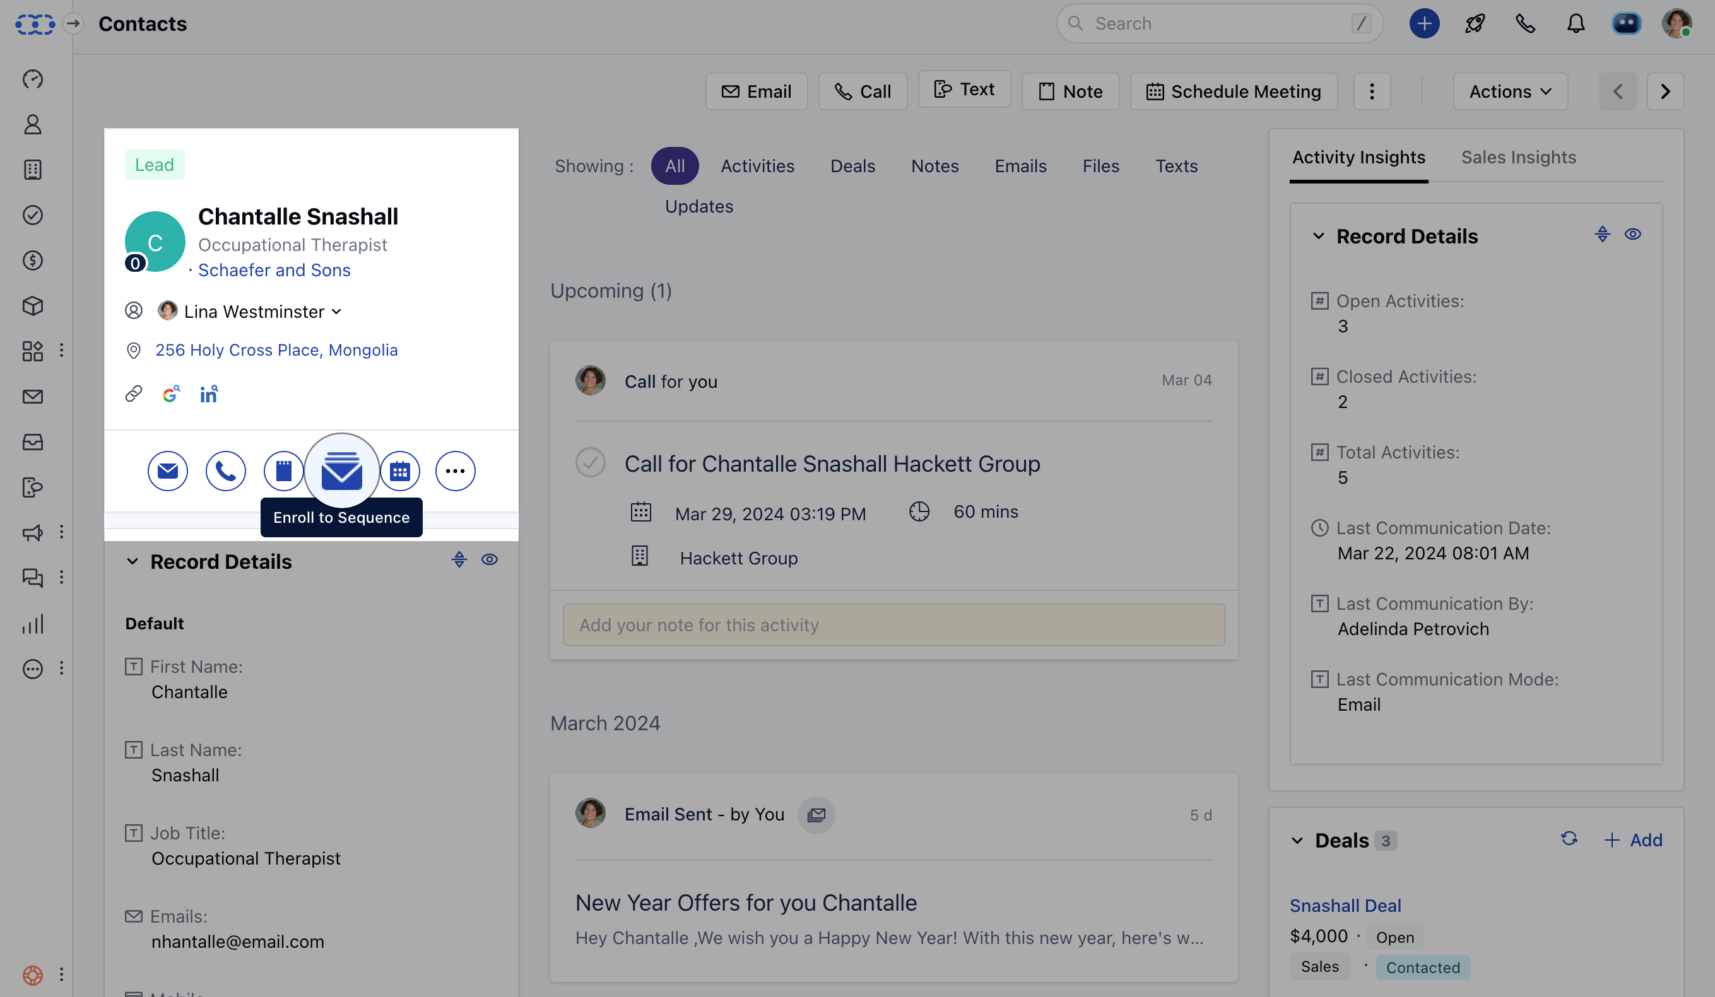Image resolution: width=1715 pixels, height=997 pixels.
Task: Open user profile avatar in top bar
Action: (x=1677, y=24)
